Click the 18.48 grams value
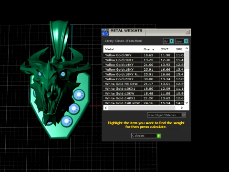Image resolution: width=229 pixels, height=172 pixels. 148,94
